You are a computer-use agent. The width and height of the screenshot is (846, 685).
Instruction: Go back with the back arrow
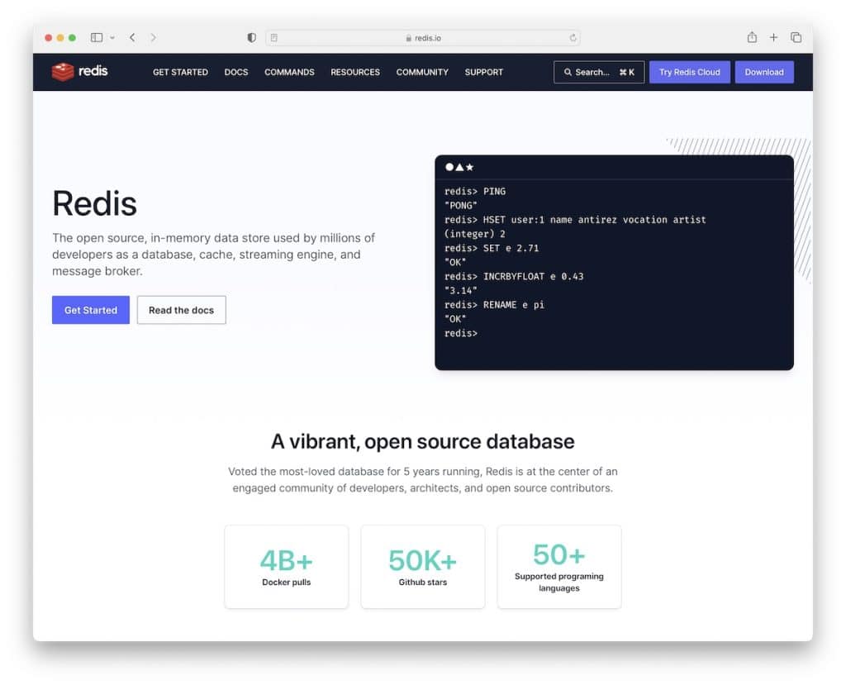[x=132, y=38]
